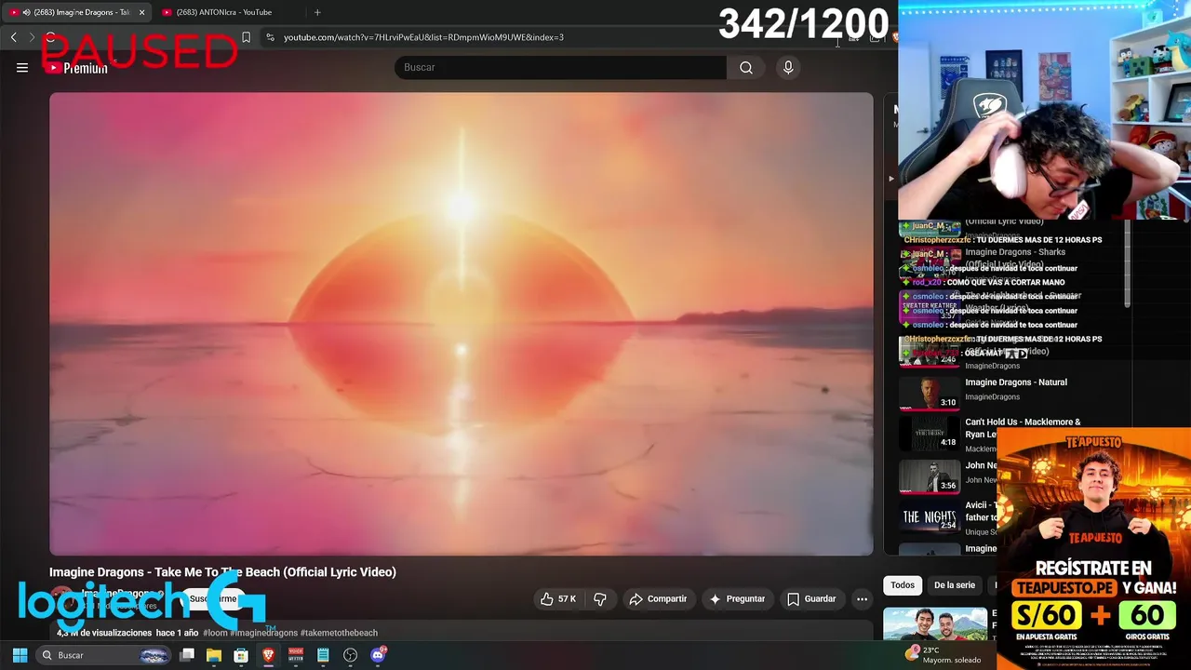This screenshot has width=1191, height=670.
Task: Focus the YouTube Buscar search box
Action: [560, 67]
